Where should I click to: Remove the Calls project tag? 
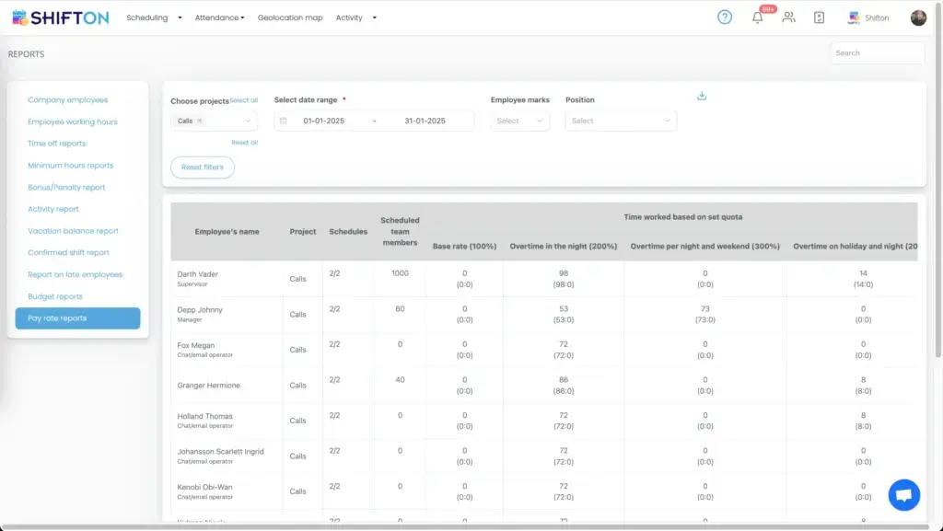coord(200,121)
